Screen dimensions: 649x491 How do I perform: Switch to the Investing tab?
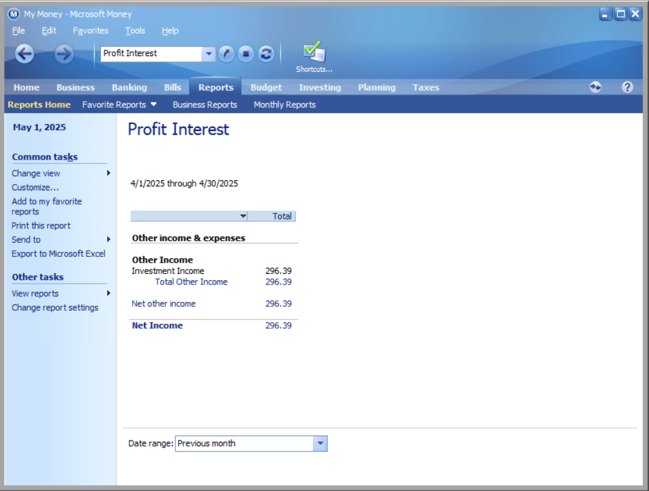coord(320,87)
